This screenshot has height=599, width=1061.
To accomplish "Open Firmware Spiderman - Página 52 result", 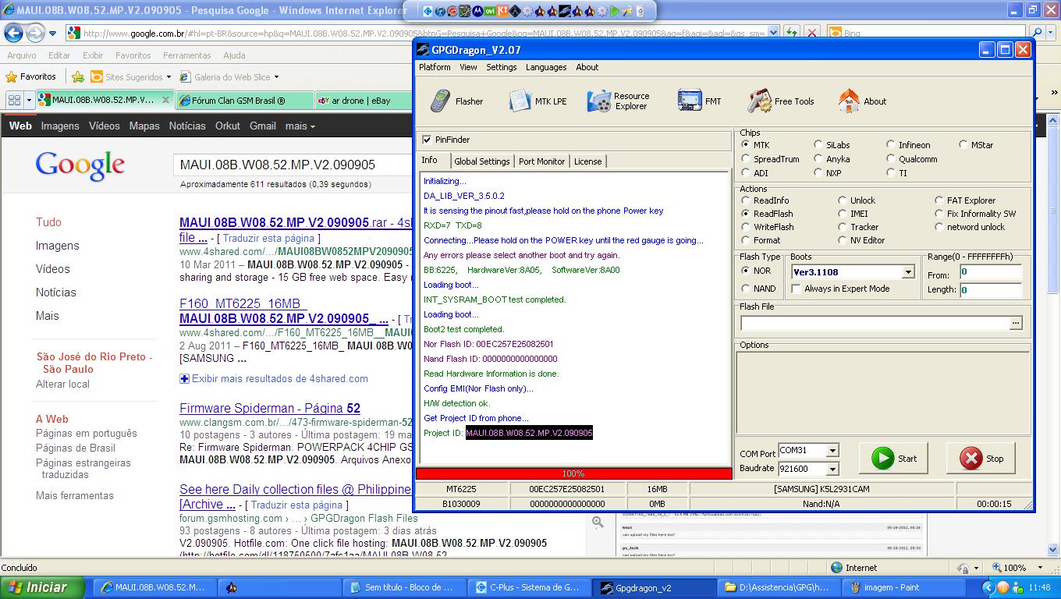I will (x=270, y=408).
